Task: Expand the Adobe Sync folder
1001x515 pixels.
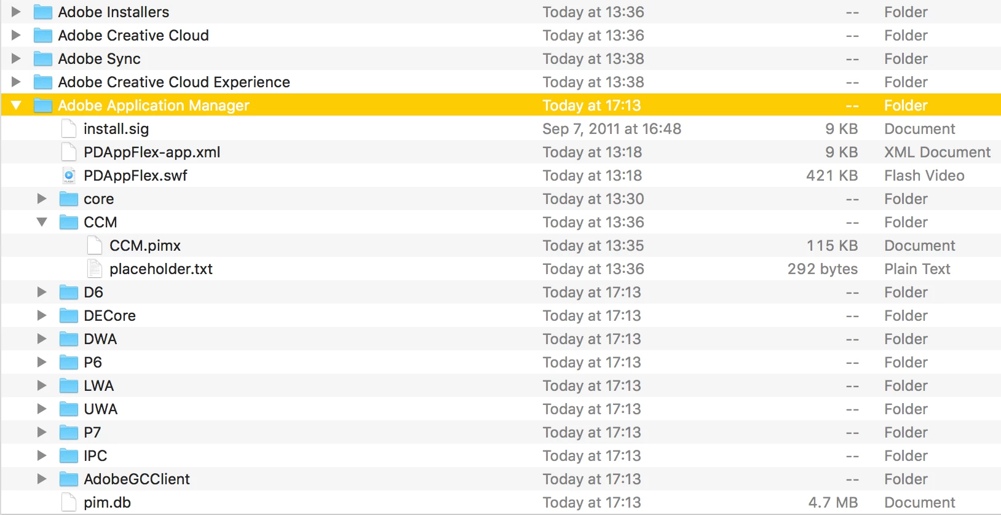Action: click(16, 58)
